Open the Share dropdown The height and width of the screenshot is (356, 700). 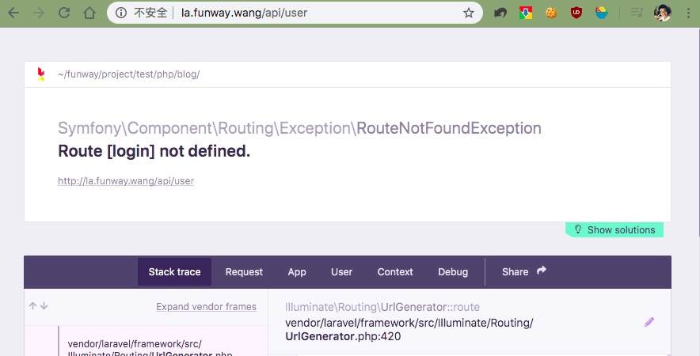click(x=524, y=271)
